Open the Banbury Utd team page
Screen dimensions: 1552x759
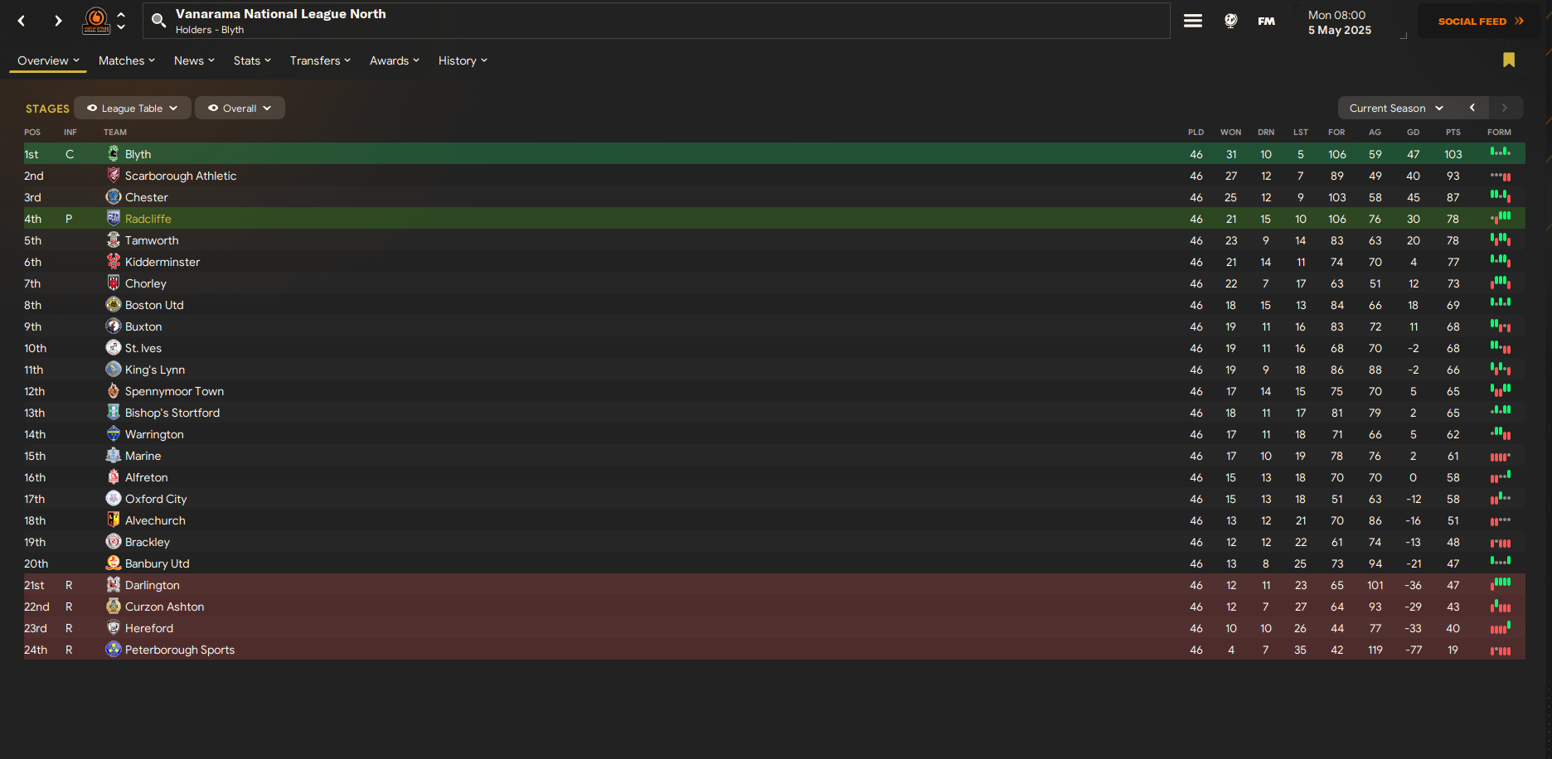158,563
